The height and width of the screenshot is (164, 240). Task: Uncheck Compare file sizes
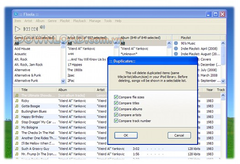(x=116, y=97)
